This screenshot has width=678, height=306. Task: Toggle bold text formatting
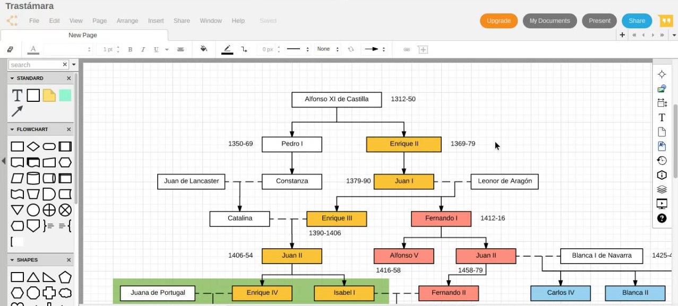pos(130,48)
